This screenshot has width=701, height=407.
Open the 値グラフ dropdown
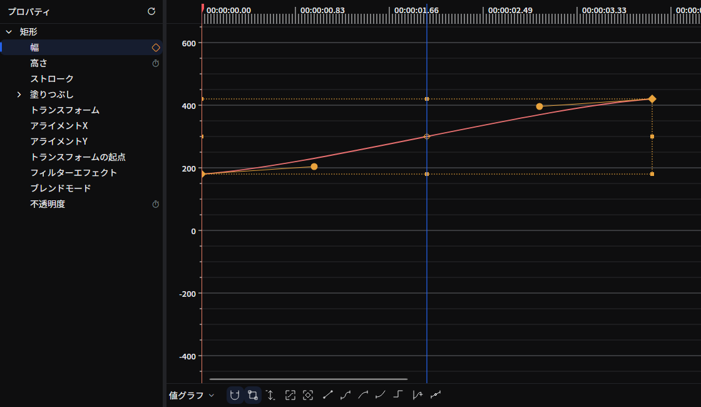192,395
